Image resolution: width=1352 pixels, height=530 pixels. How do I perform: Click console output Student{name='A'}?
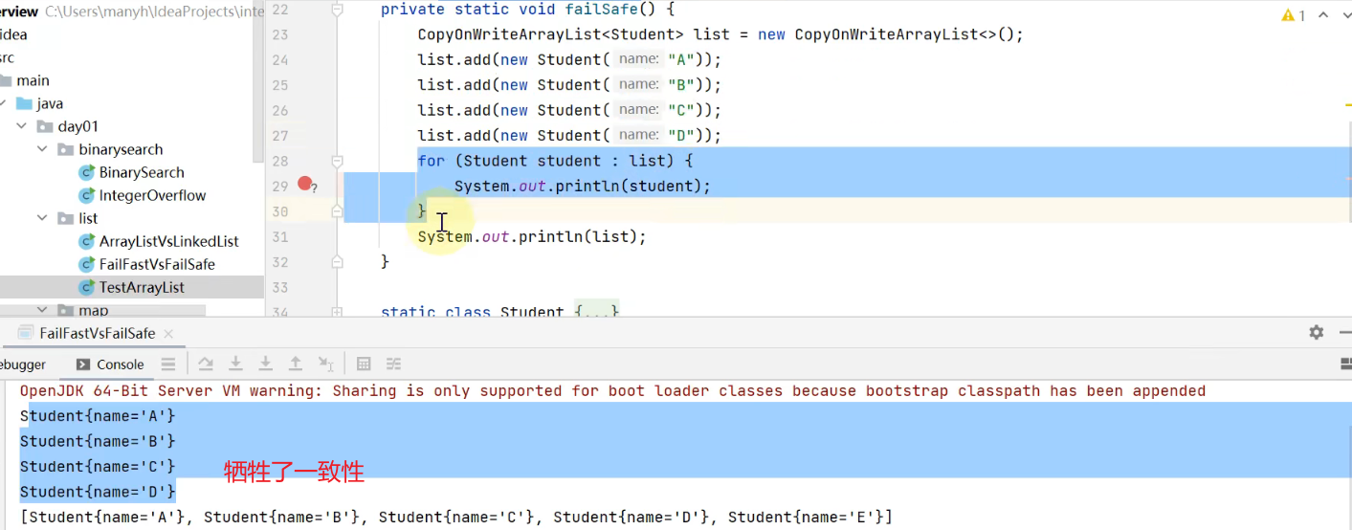tap(98, 416)
